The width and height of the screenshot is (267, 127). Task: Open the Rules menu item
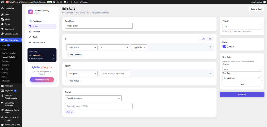click(42, 26)
